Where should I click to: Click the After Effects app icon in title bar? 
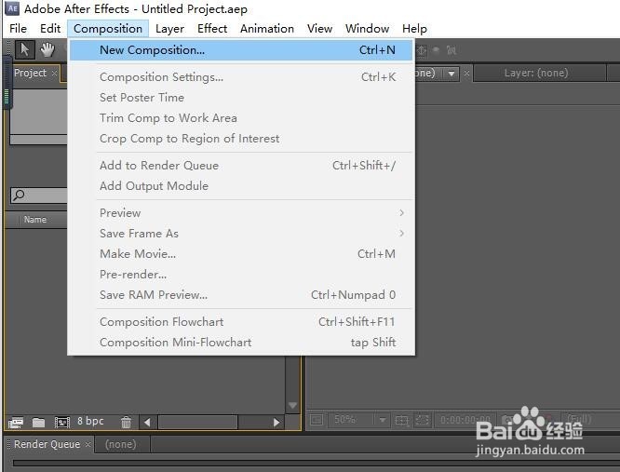[x=12, y=8]
